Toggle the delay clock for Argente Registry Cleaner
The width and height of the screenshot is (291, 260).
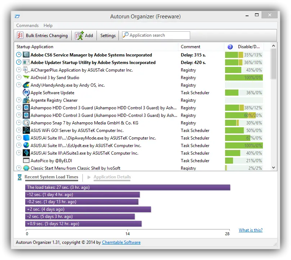coord(19,100)
